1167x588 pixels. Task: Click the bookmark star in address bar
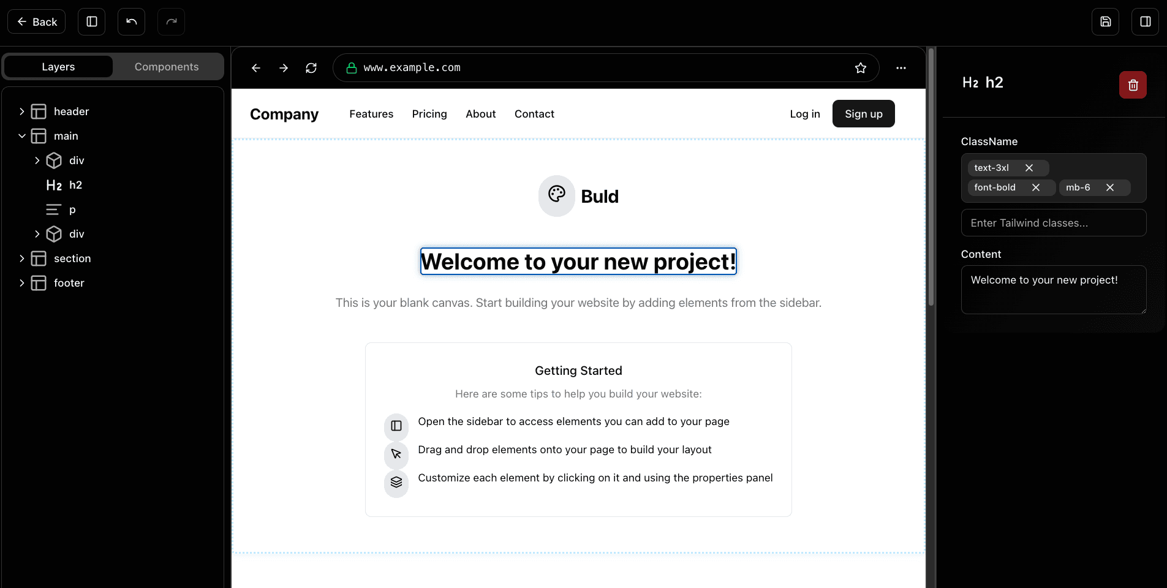(861, 68)
